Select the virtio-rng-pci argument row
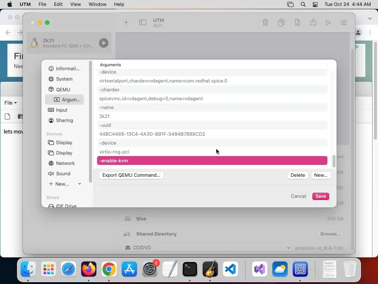Viewport: 378px width, 284px height. point(212,152)
